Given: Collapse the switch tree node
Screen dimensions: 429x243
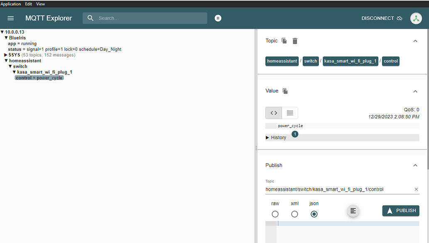Looking at the screenshot, I should (x=10, y=66).
